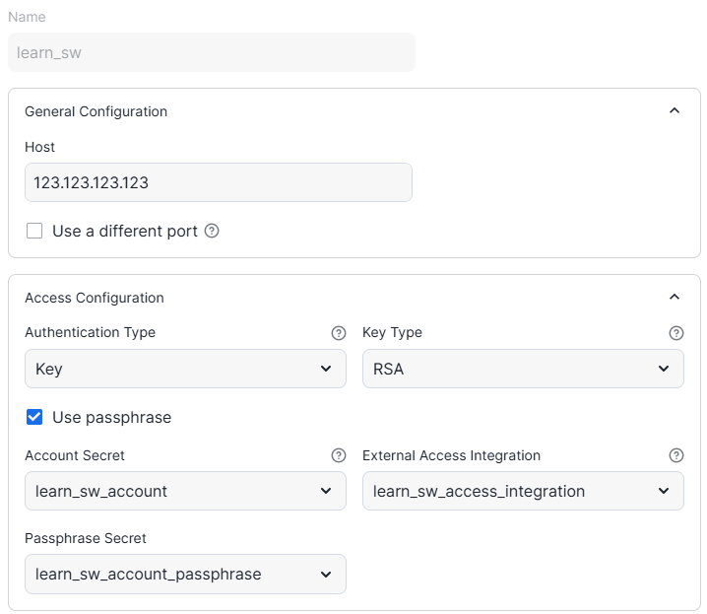The image size is (707, 614).
Task: Collapse Access Configuration using its chevron
Action: 675,298
